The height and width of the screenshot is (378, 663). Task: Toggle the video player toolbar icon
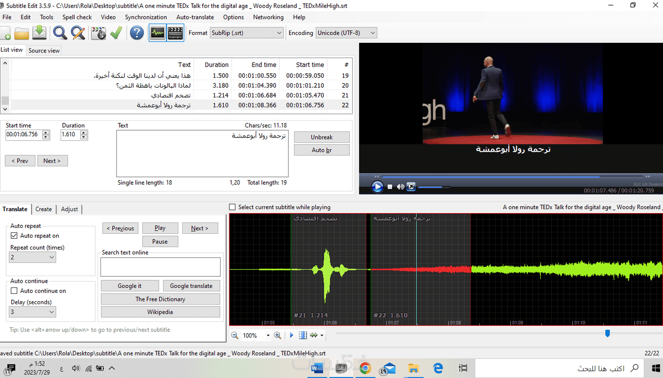pyautogui.click(x=175, y=33)
